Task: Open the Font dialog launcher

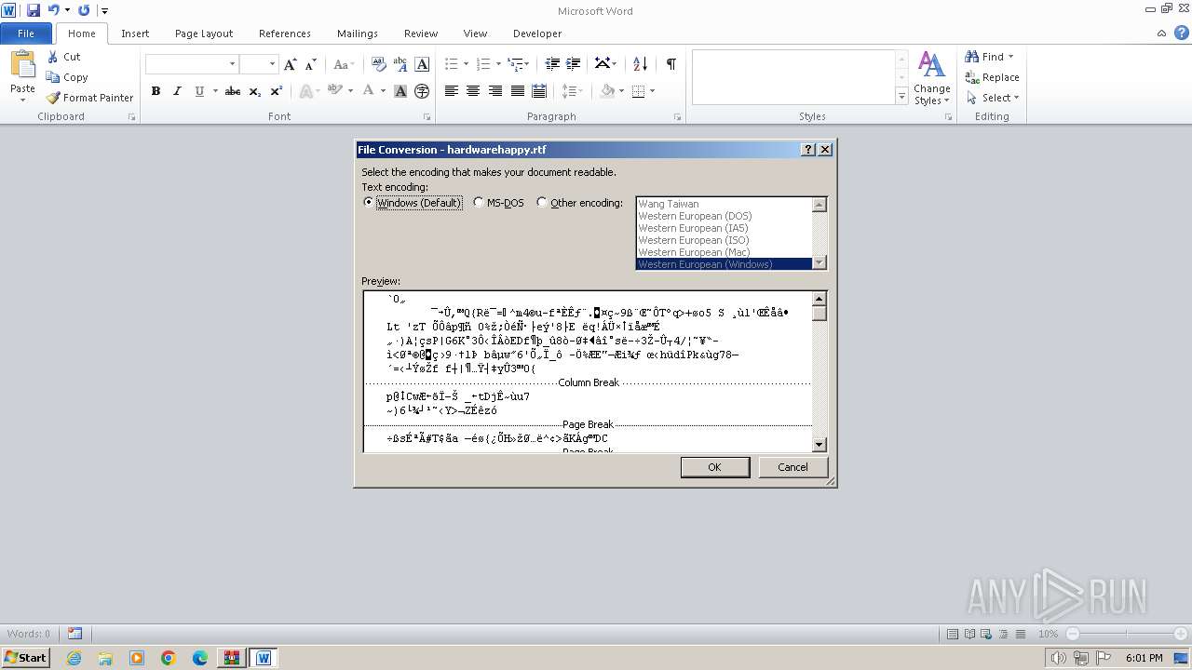Action: 427,117
